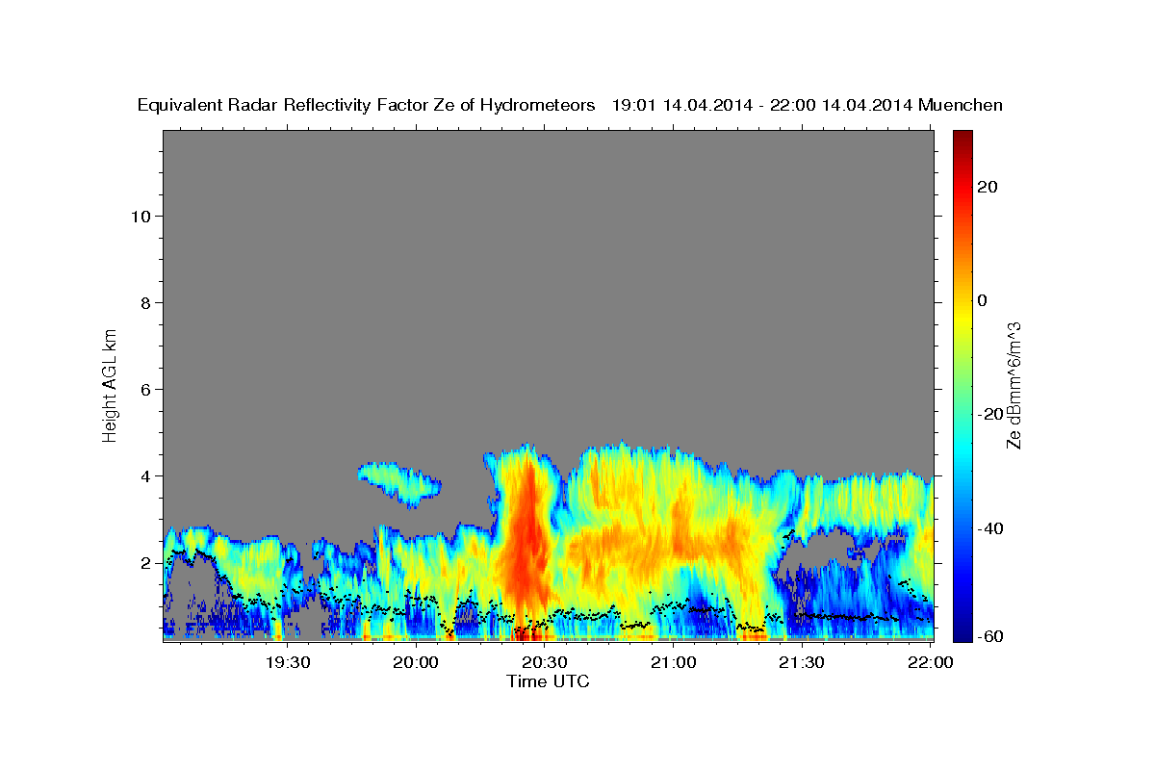This screenshot has height=770, width=1155.
Task: Click the height tick label '2'
Action: coord(146,562)
